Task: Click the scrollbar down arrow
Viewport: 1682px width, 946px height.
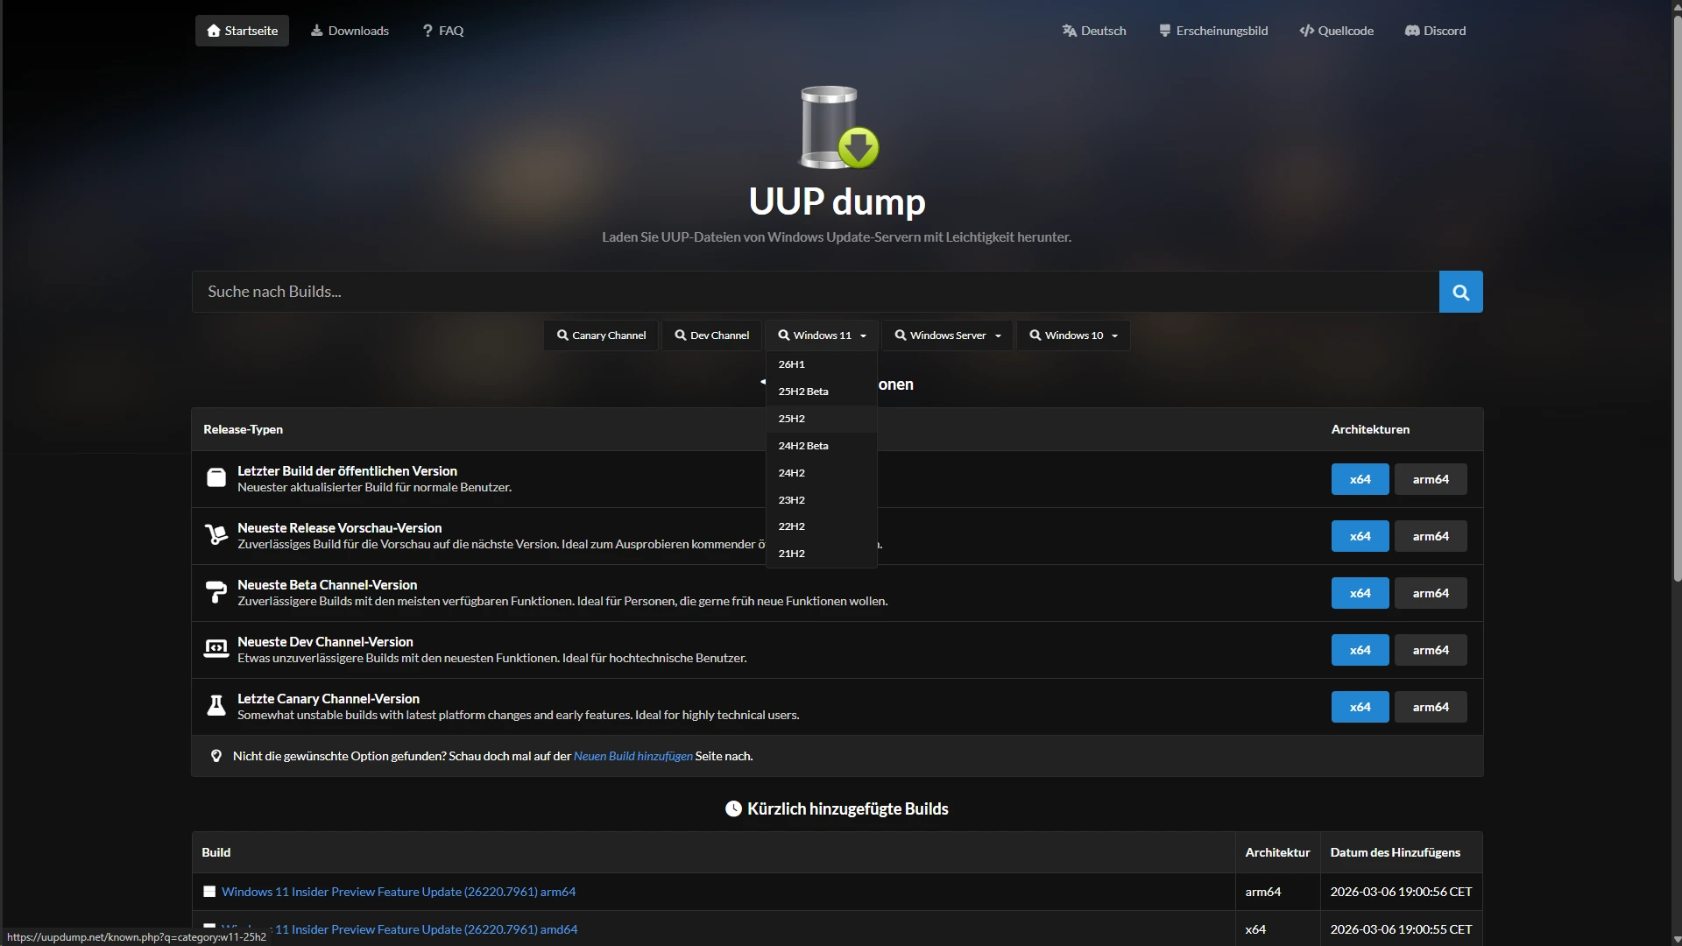Action: click(x=1677, y=939)
